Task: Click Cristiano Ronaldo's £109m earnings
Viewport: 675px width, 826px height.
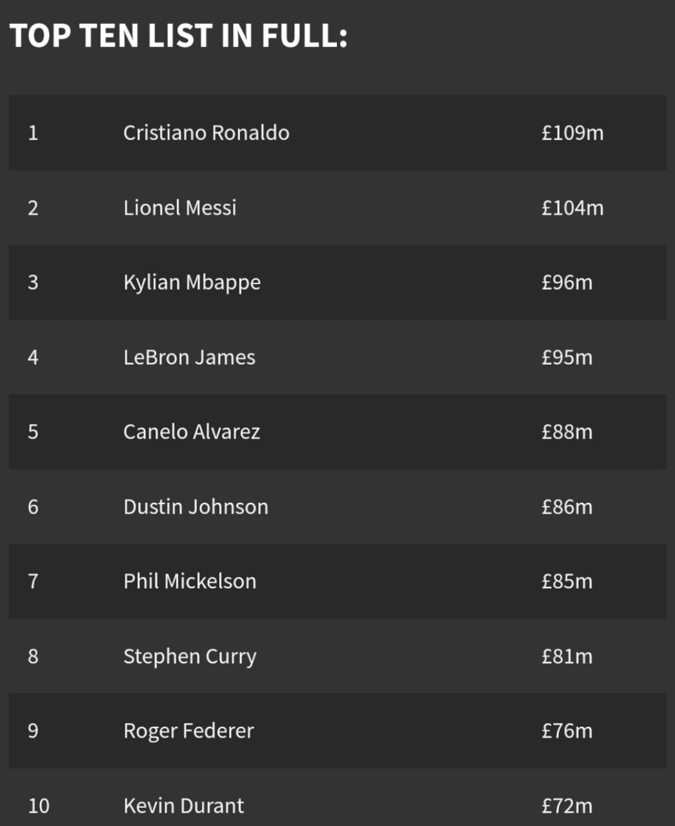Action: coord(572,133)
